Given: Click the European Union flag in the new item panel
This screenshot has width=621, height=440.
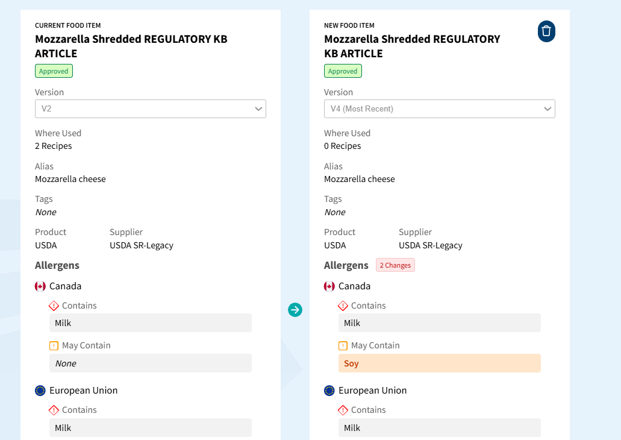Looking at the screenshot, I should 329,391.
